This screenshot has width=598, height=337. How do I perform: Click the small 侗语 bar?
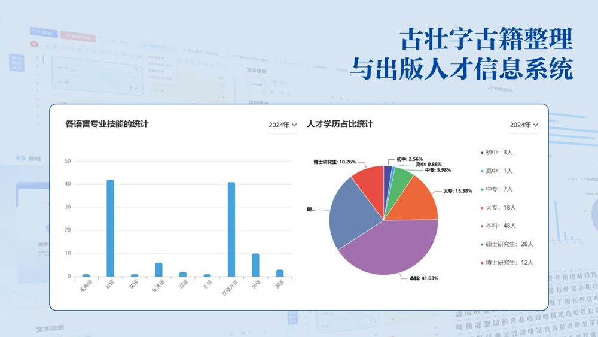280,273
